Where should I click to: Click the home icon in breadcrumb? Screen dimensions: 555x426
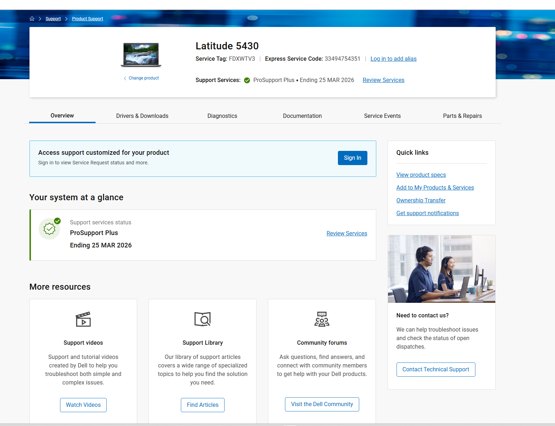click(x=32, y=19)
